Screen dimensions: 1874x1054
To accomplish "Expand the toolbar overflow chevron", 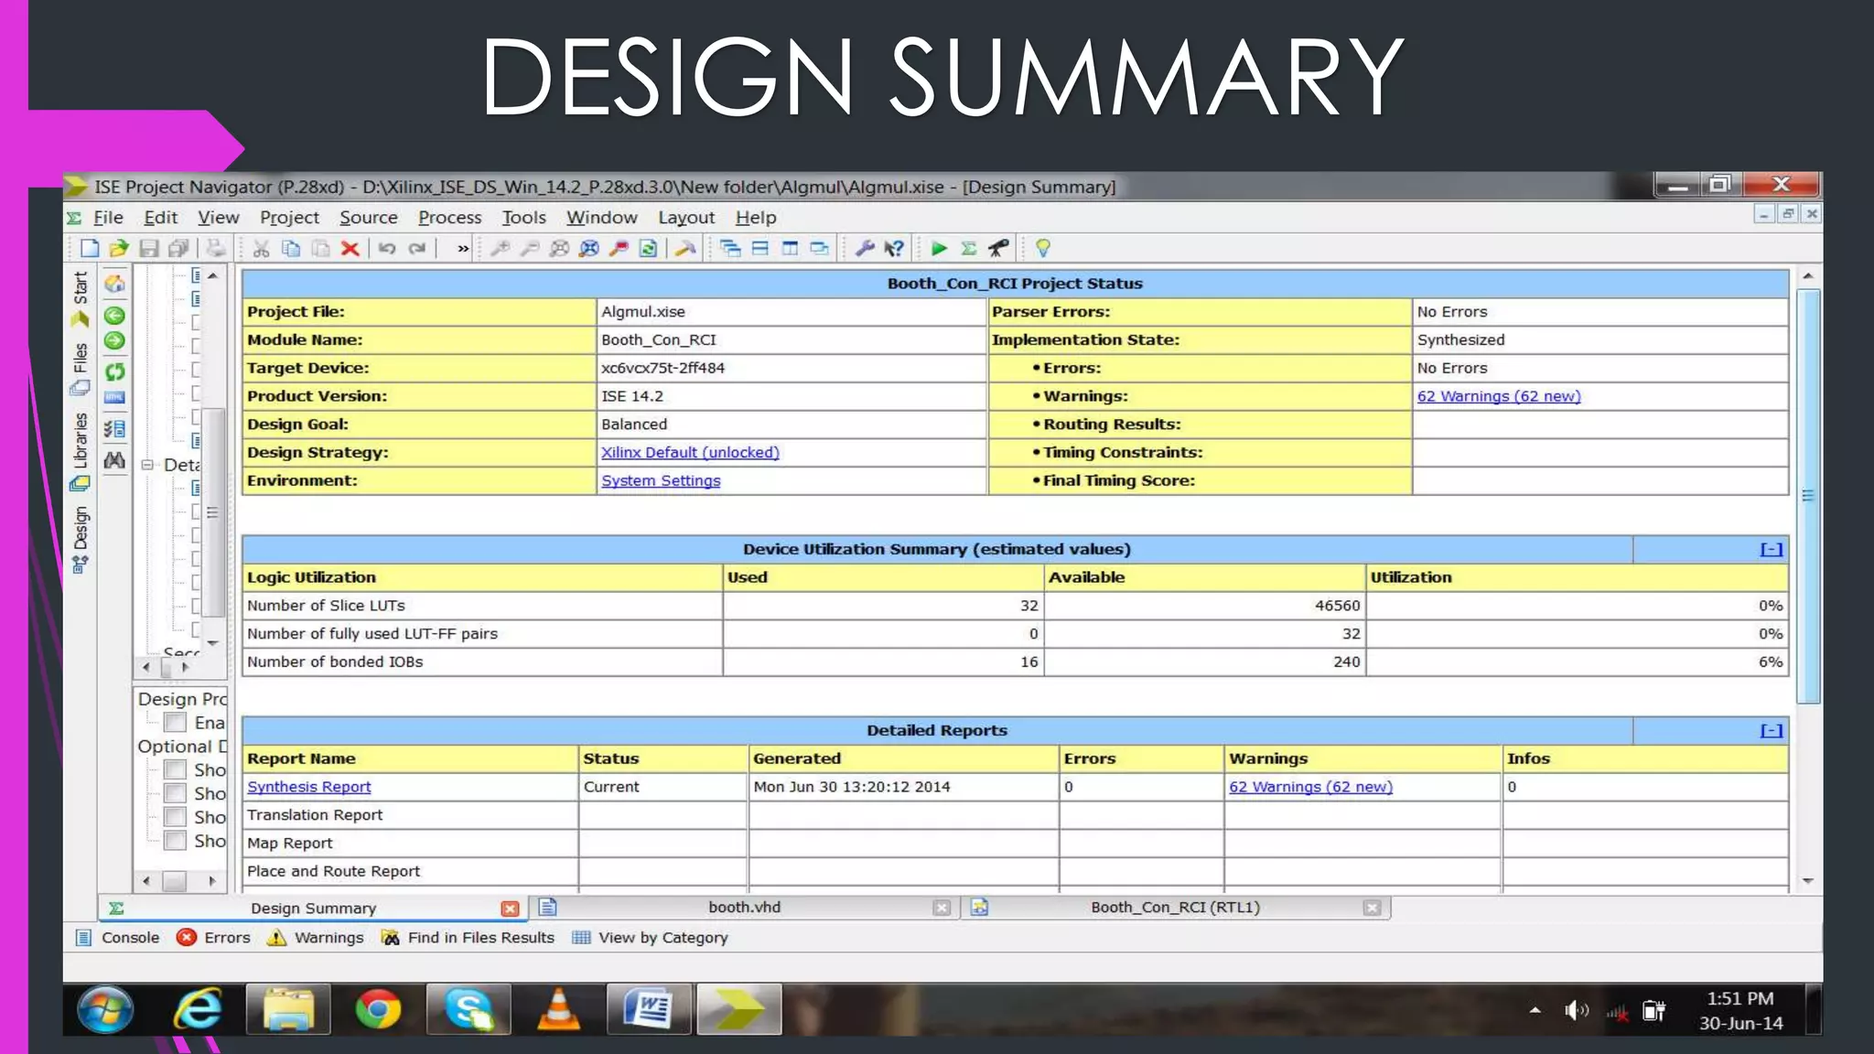I will 463,248.
